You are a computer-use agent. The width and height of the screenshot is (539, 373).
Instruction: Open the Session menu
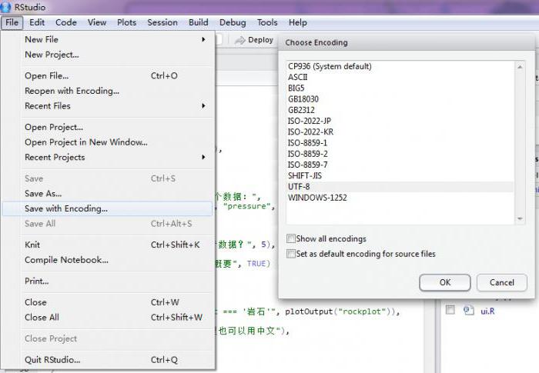click(162, 22)
